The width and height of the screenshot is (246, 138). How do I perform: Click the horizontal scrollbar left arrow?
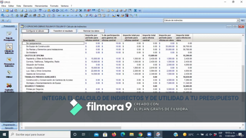pos(22,128)
